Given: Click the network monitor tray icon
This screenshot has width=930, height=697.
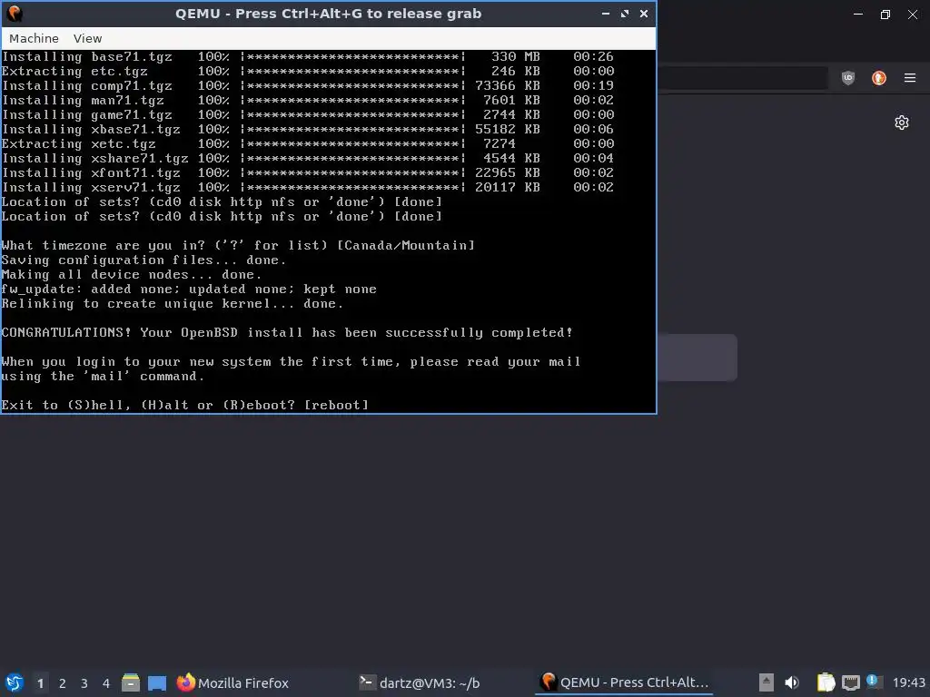Looking at the screenshot, I should point(850,682).
